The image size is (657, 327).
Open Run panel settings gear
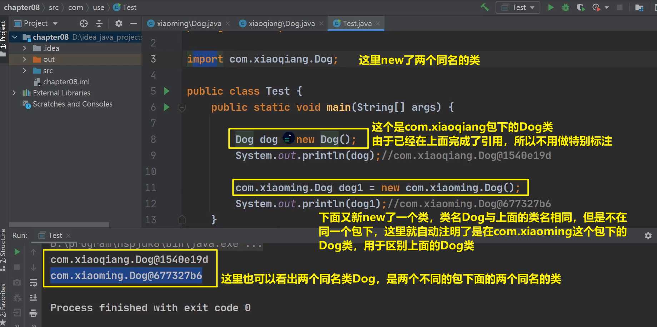click(x=648, y=236)
